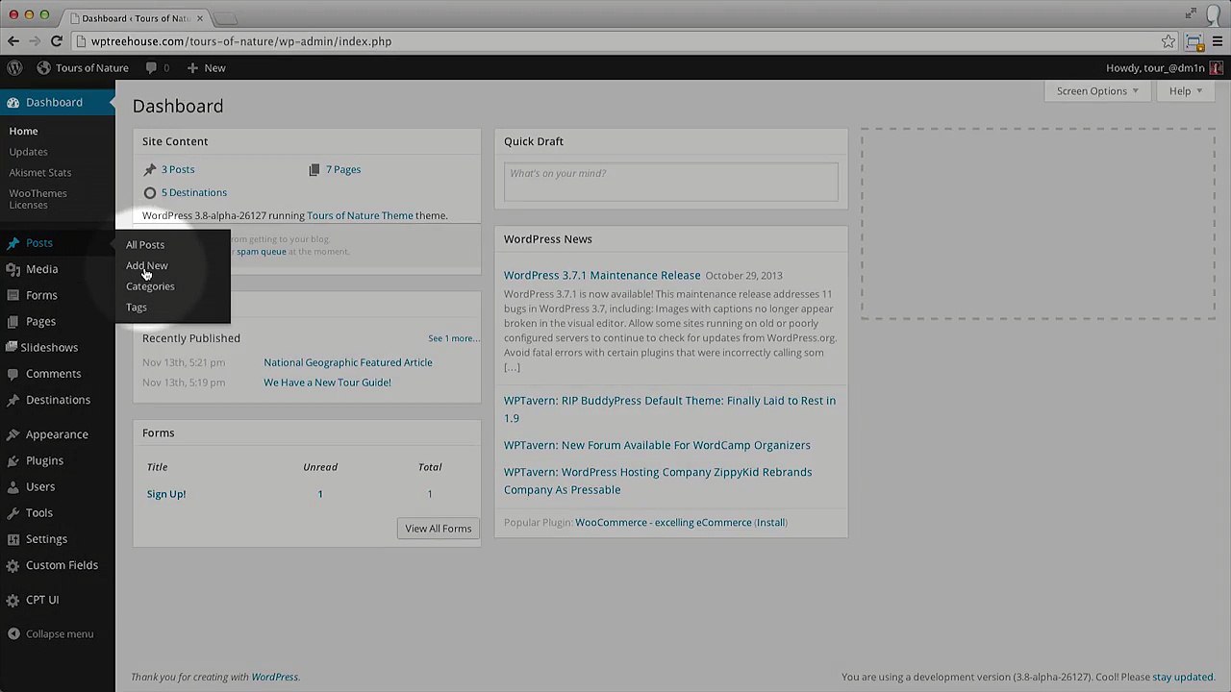Open We Have a New Tour Guide post
This screenshot has height=692, width=1231.
click(x=327, y=383)
